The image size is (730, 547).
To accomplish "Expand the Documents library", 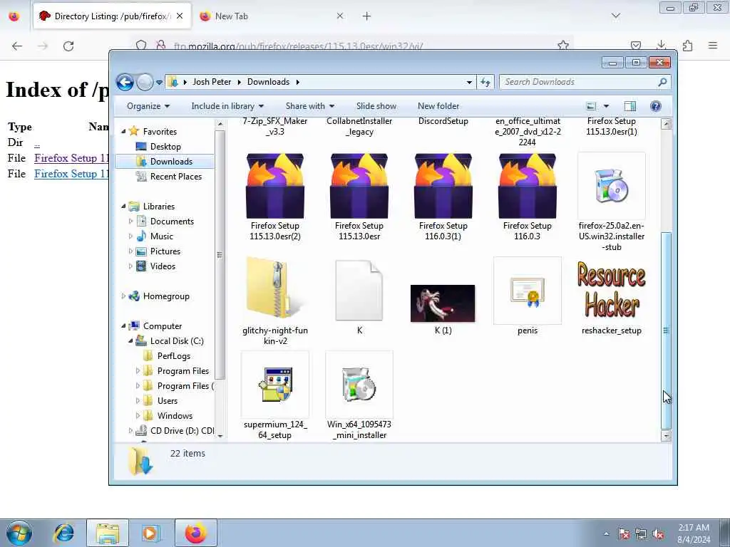I will [x=131, y=222].
